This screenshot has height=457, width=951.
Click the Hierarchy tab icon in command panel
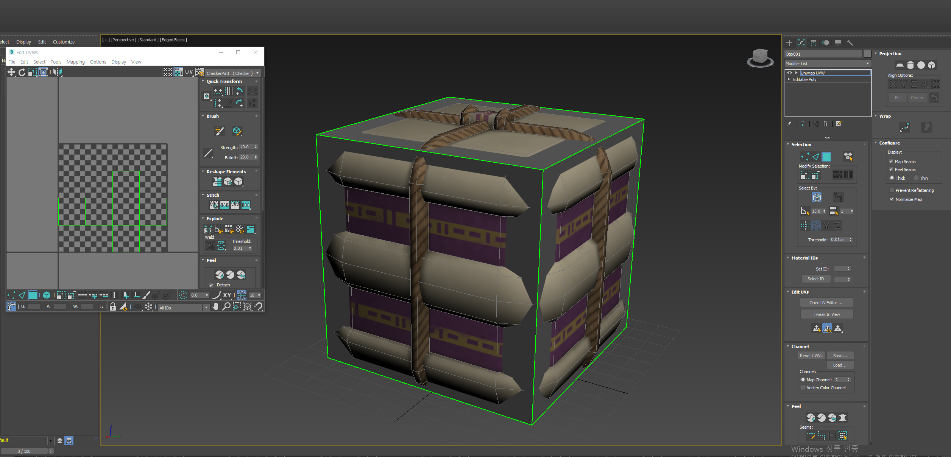click(813, 43)
